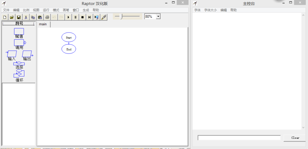Select the 调用 call symbol
308x149 pixels.
coord(20,43)
